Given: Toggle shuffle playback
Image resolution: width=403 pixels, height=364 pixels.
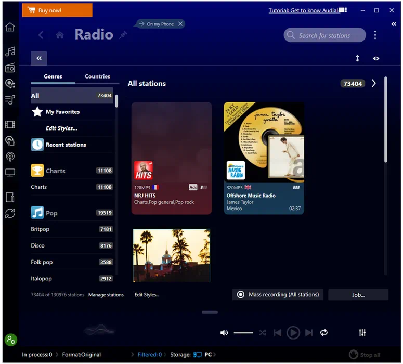Looking at the screenshot, I should click(x=263, y=333).
